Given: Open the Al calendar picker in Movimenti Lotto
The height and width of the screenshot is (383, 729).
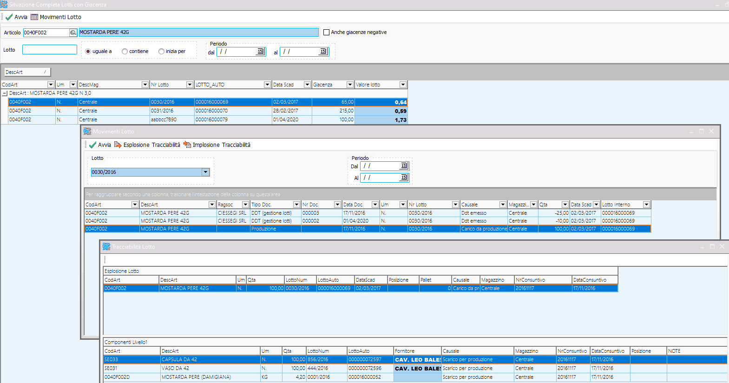Looking at the screenshot, I should click(x=404, y=178).
